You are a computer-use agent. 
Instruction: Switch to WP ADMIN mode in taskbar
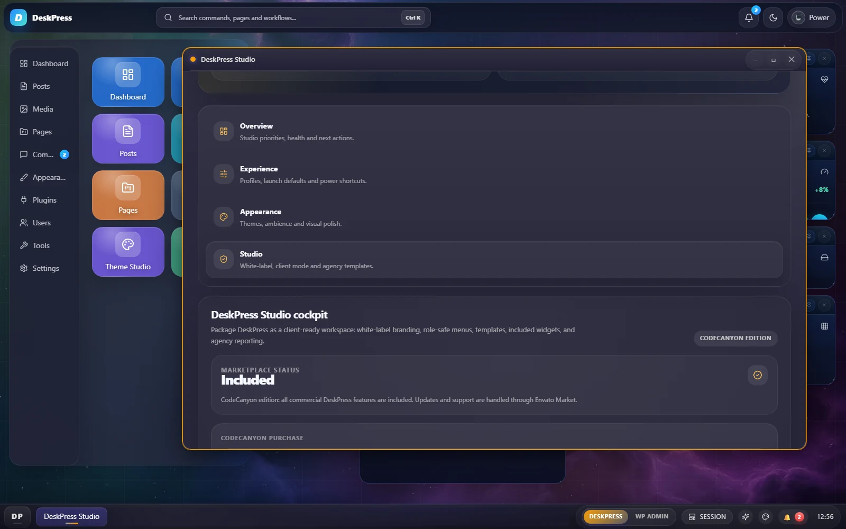(x=651, y=516)
